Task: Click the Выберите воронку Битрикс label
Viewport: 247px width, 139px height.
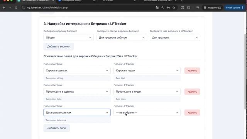Action: [x=60, y=31]
